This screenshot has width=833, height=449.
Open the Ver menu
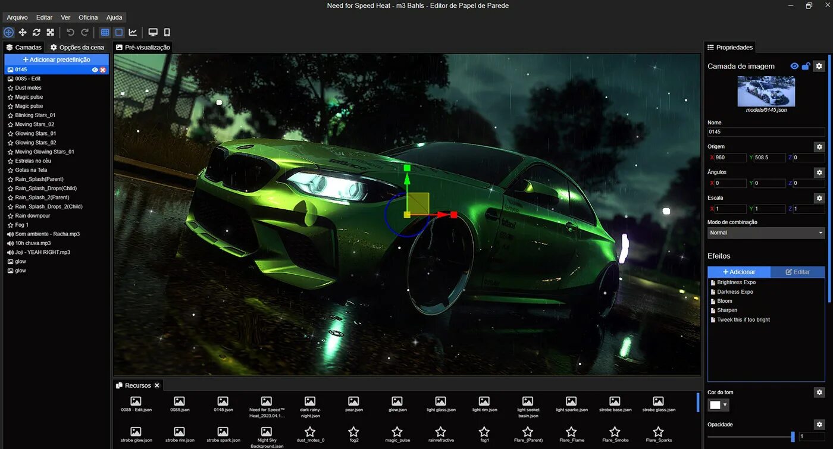pos(65,17)
